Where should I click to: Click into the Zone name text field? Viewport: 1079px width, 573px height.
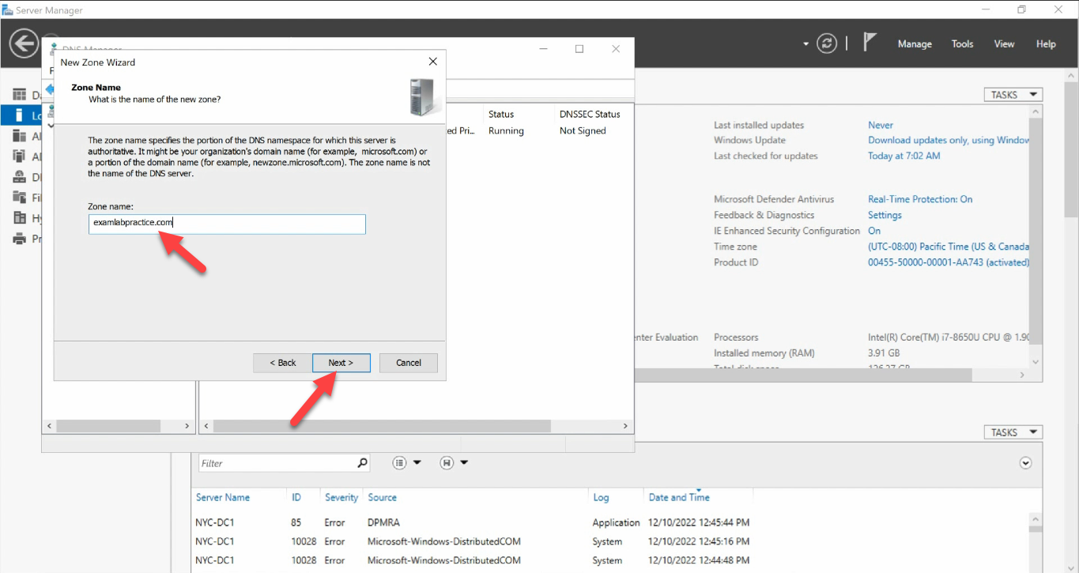227,224
